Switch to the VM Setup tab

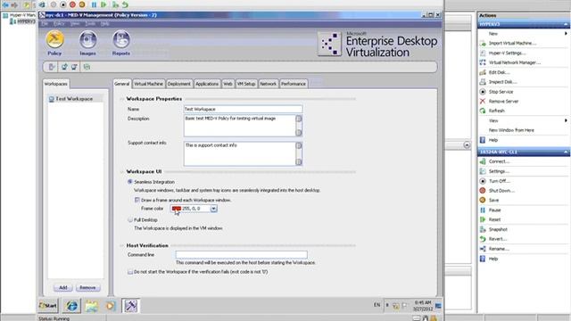coord(246,84)
